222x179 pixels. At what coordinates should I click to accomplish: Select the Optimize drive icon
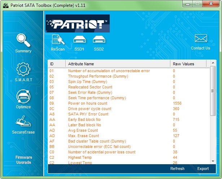[x=23, y=96]
